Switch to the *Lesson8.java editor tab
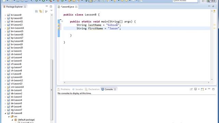 pos(67,7)
